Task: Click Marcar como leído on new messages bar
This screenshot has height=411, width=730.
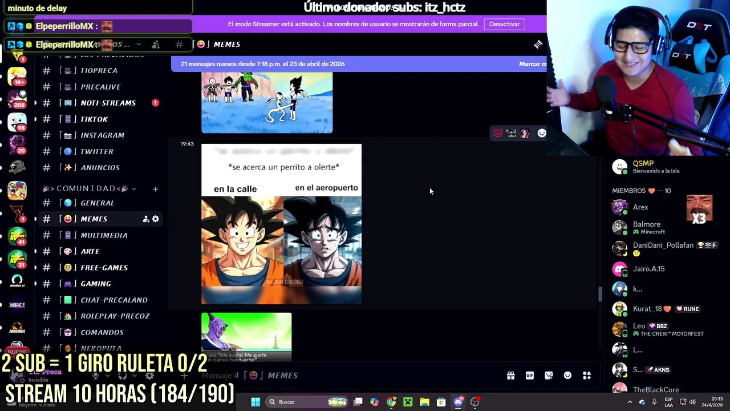Action: click(533, 64)
